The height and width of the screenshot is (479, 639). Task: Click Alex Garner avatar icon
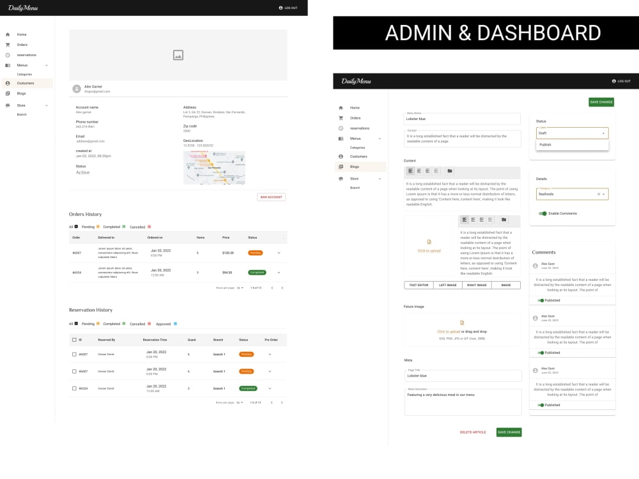pyautogui.click(x=77, y=89)
